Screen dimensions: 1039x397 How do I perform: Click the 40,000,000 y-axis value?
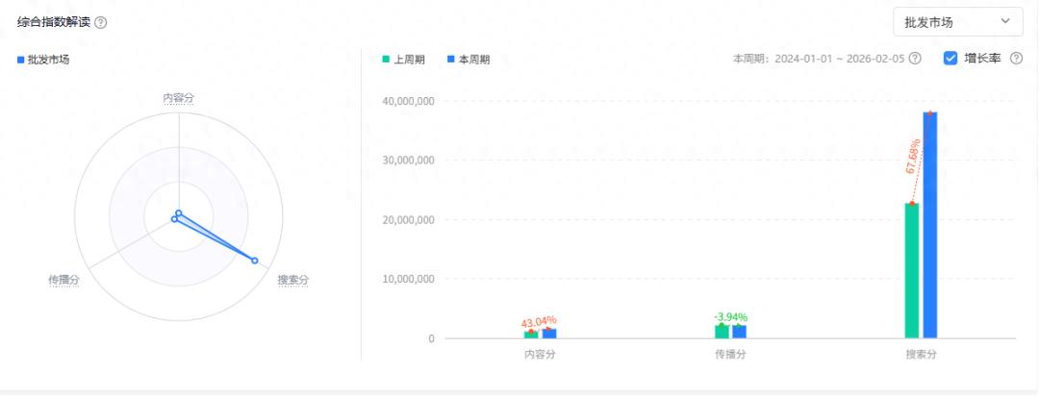point(408,101)
